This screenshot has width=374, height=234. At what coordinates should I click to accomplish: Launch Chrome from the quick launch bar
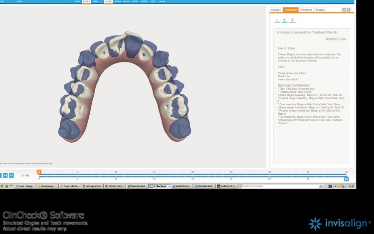point(2,186)
